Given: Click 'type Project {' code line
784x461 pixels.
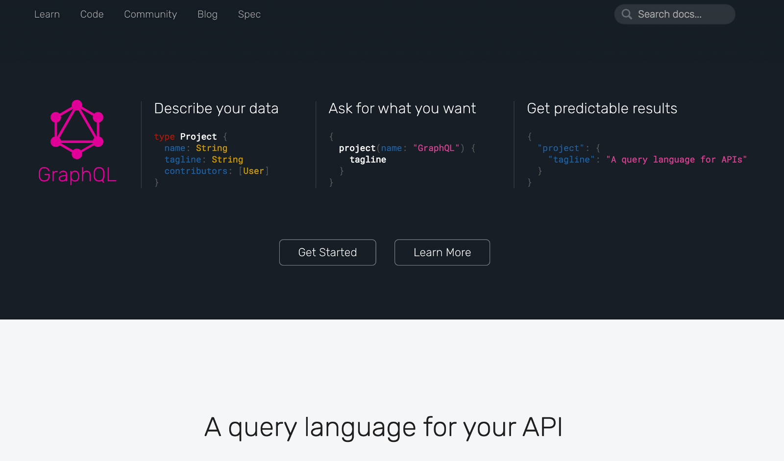Looking at the screenshot, I should [x=191, y=137].
